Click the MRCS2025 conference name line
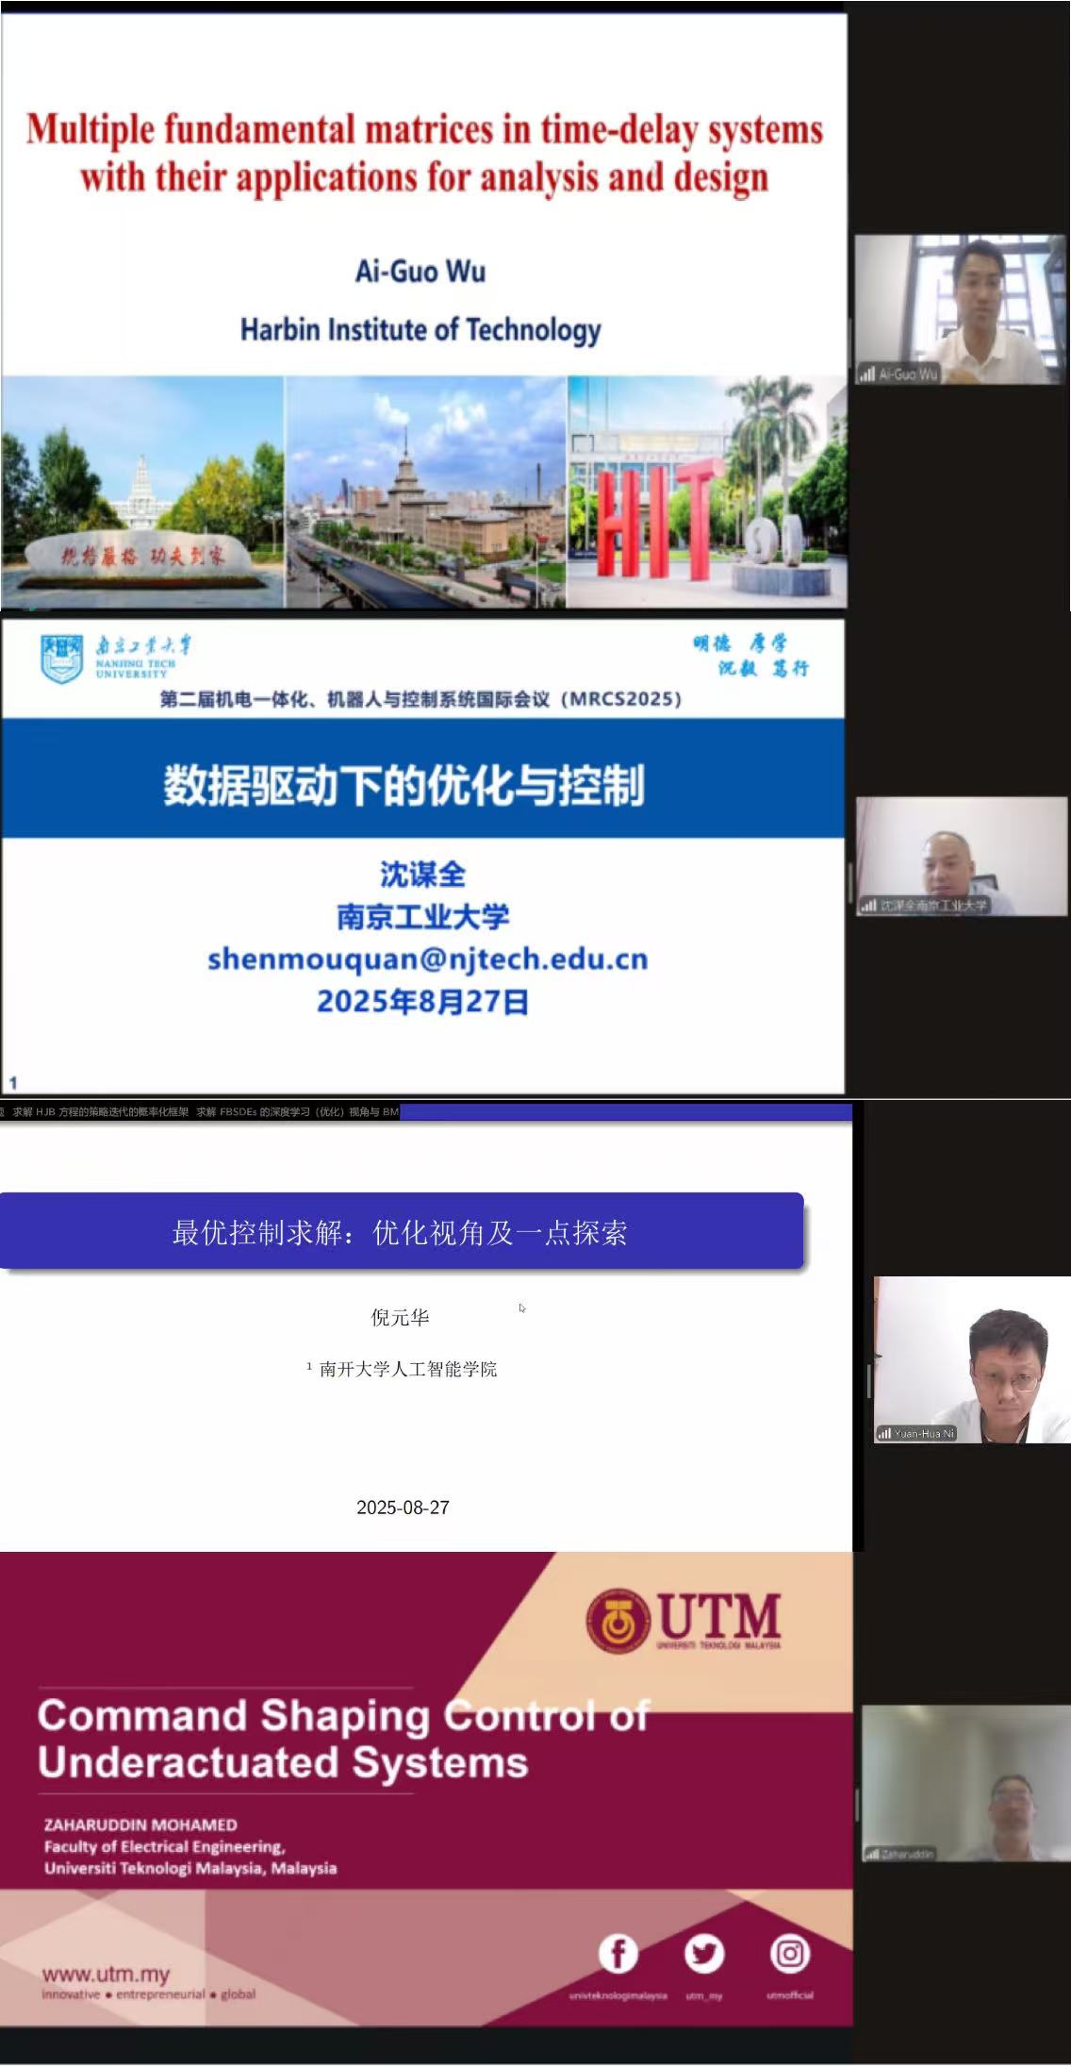 (420, 699)
